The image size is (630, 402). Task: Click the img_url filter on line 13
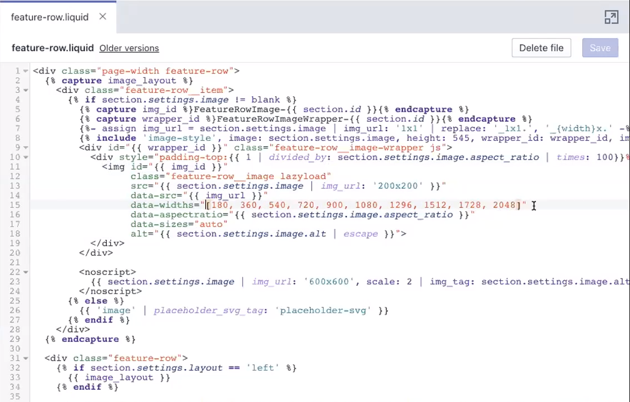tap(341, 186)
